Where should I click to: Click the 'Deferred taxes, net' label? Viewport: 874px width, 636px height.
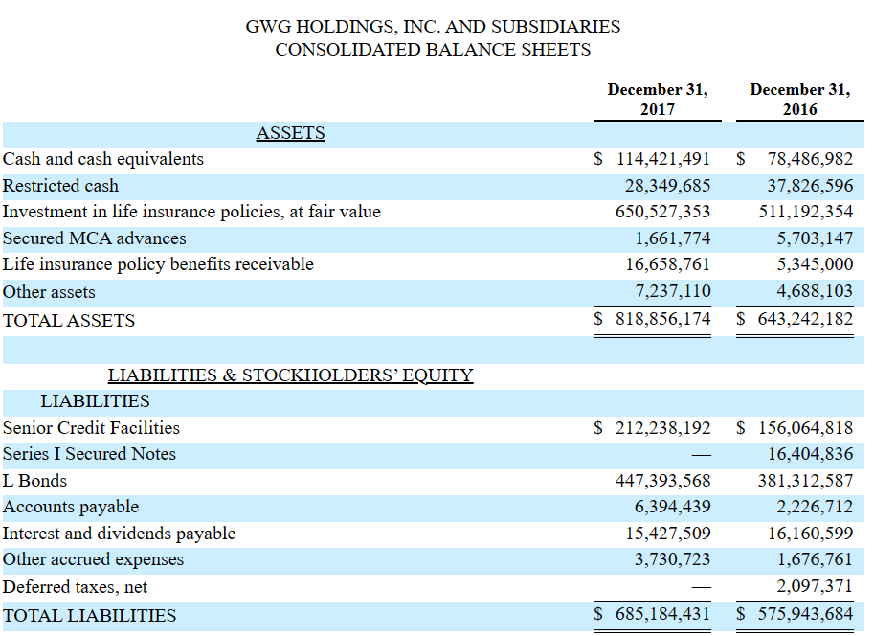click(x=76, y=587)
